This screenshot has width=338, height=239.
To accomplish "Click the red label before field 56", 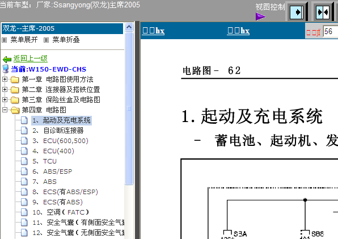I will click(314, 32).
